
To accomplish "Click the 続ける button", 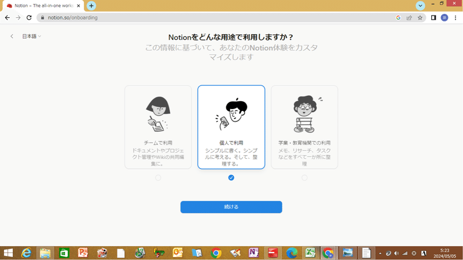I will 231,207.
